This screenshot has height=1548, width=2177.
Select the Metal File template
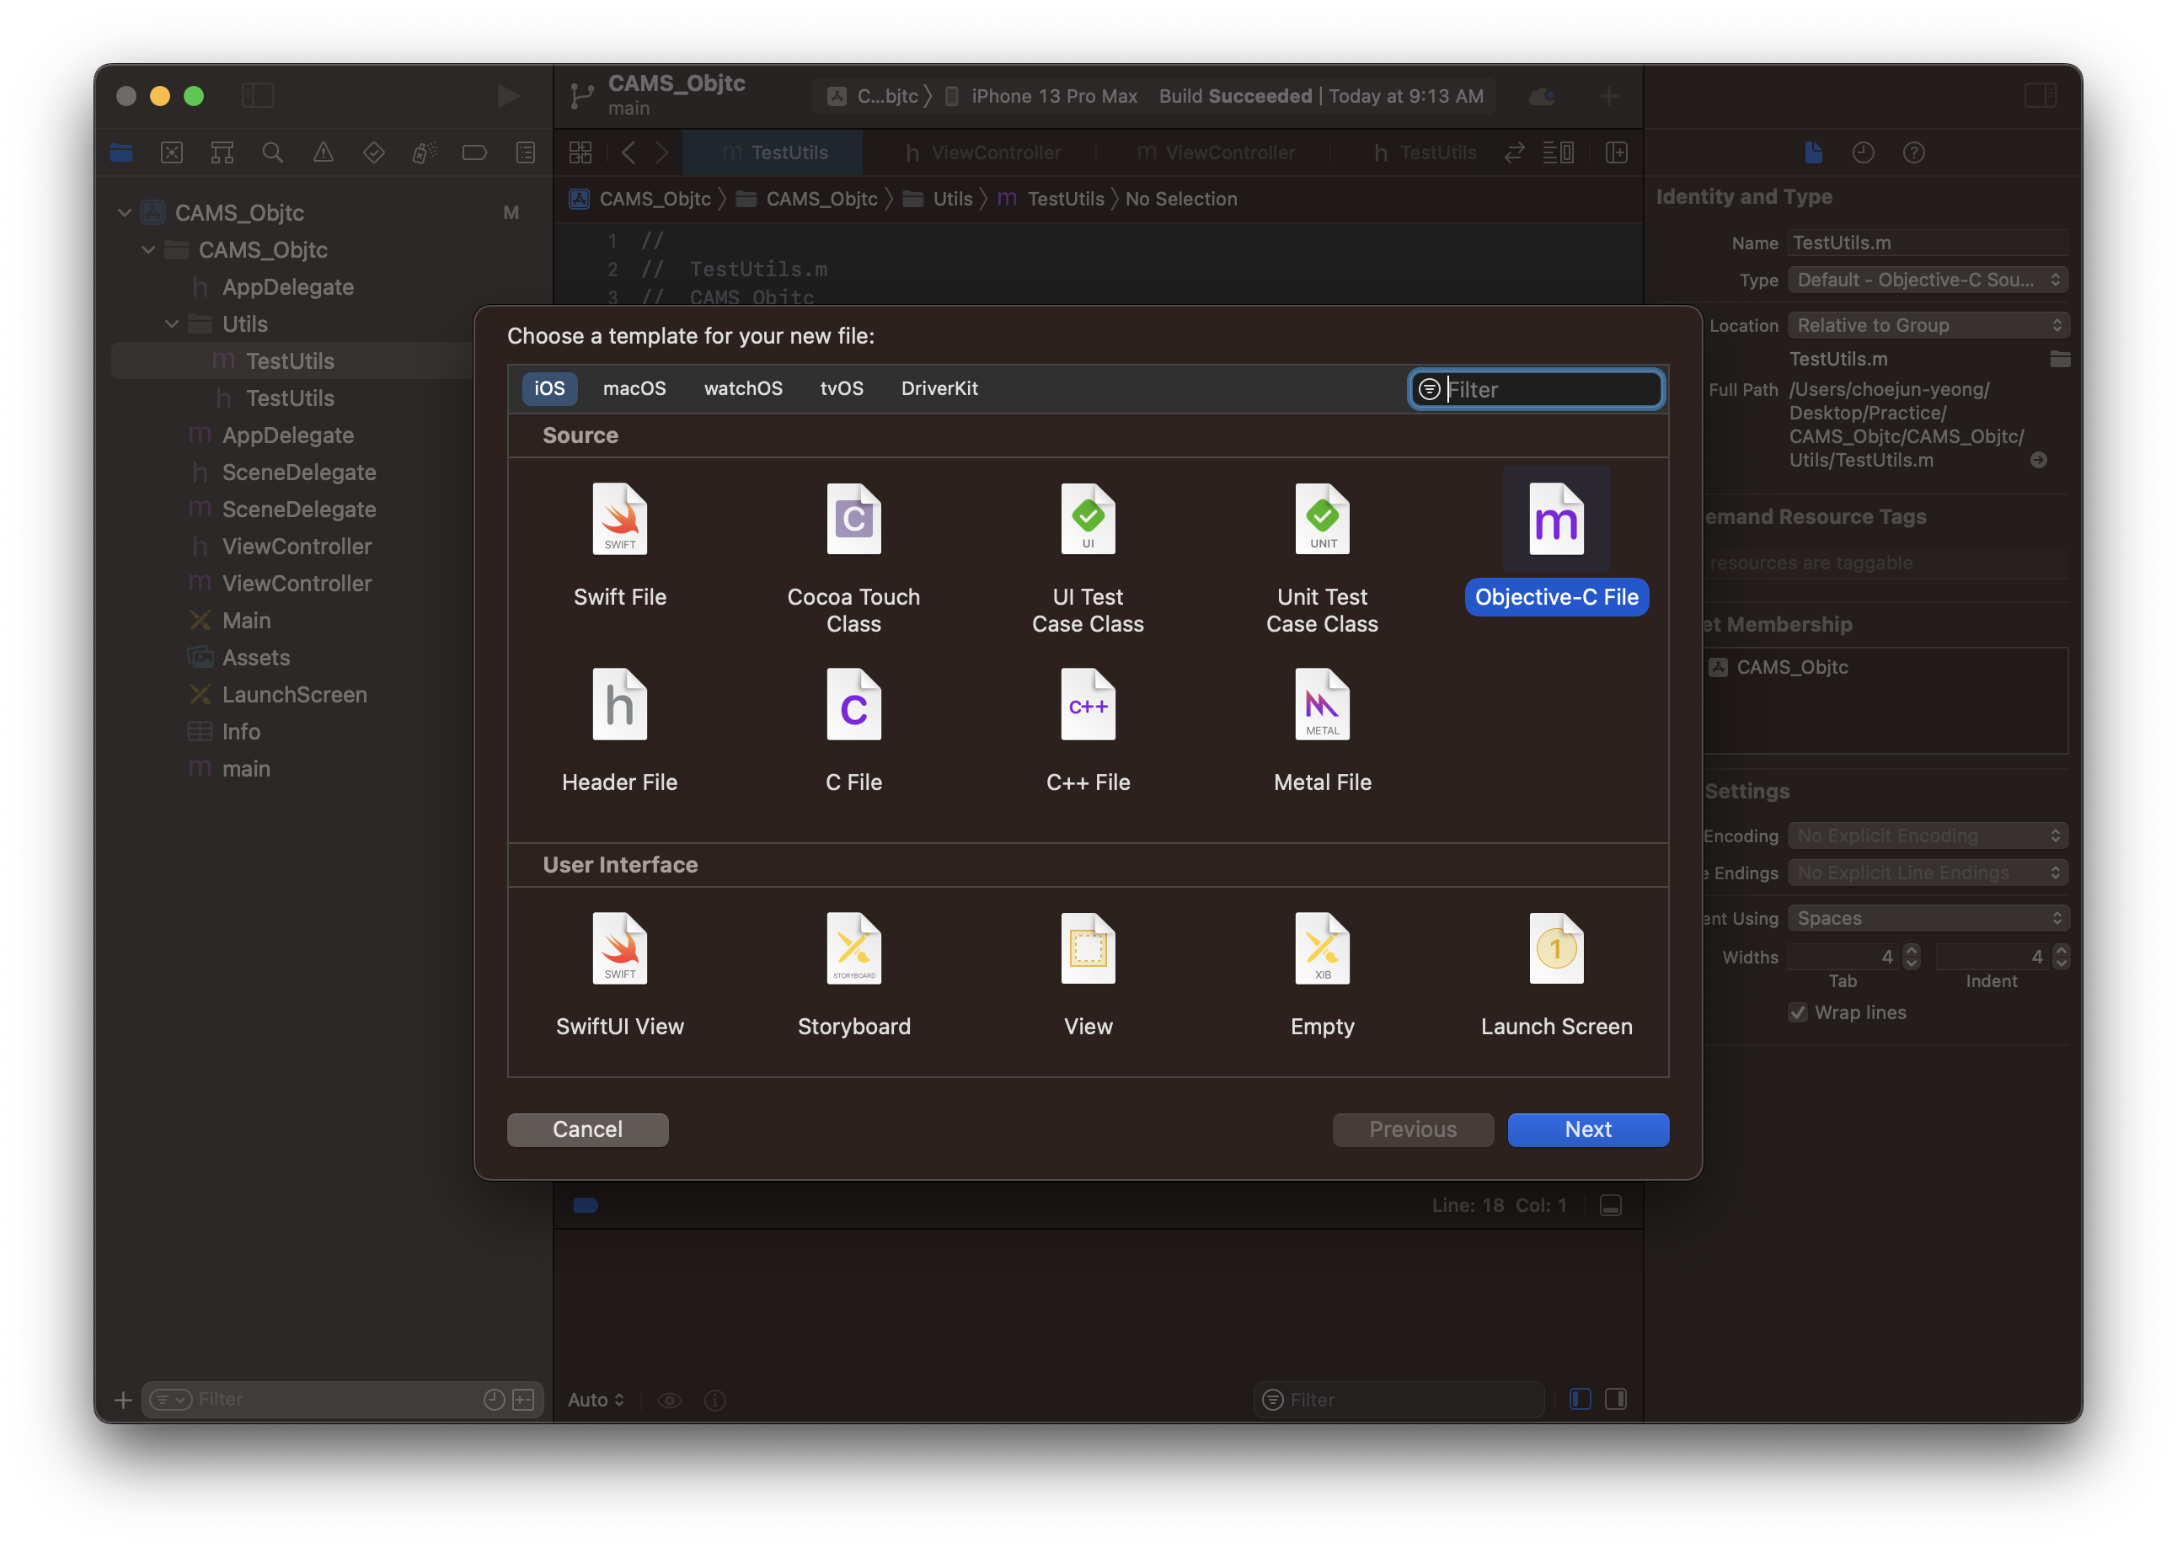click(1322, 706)
